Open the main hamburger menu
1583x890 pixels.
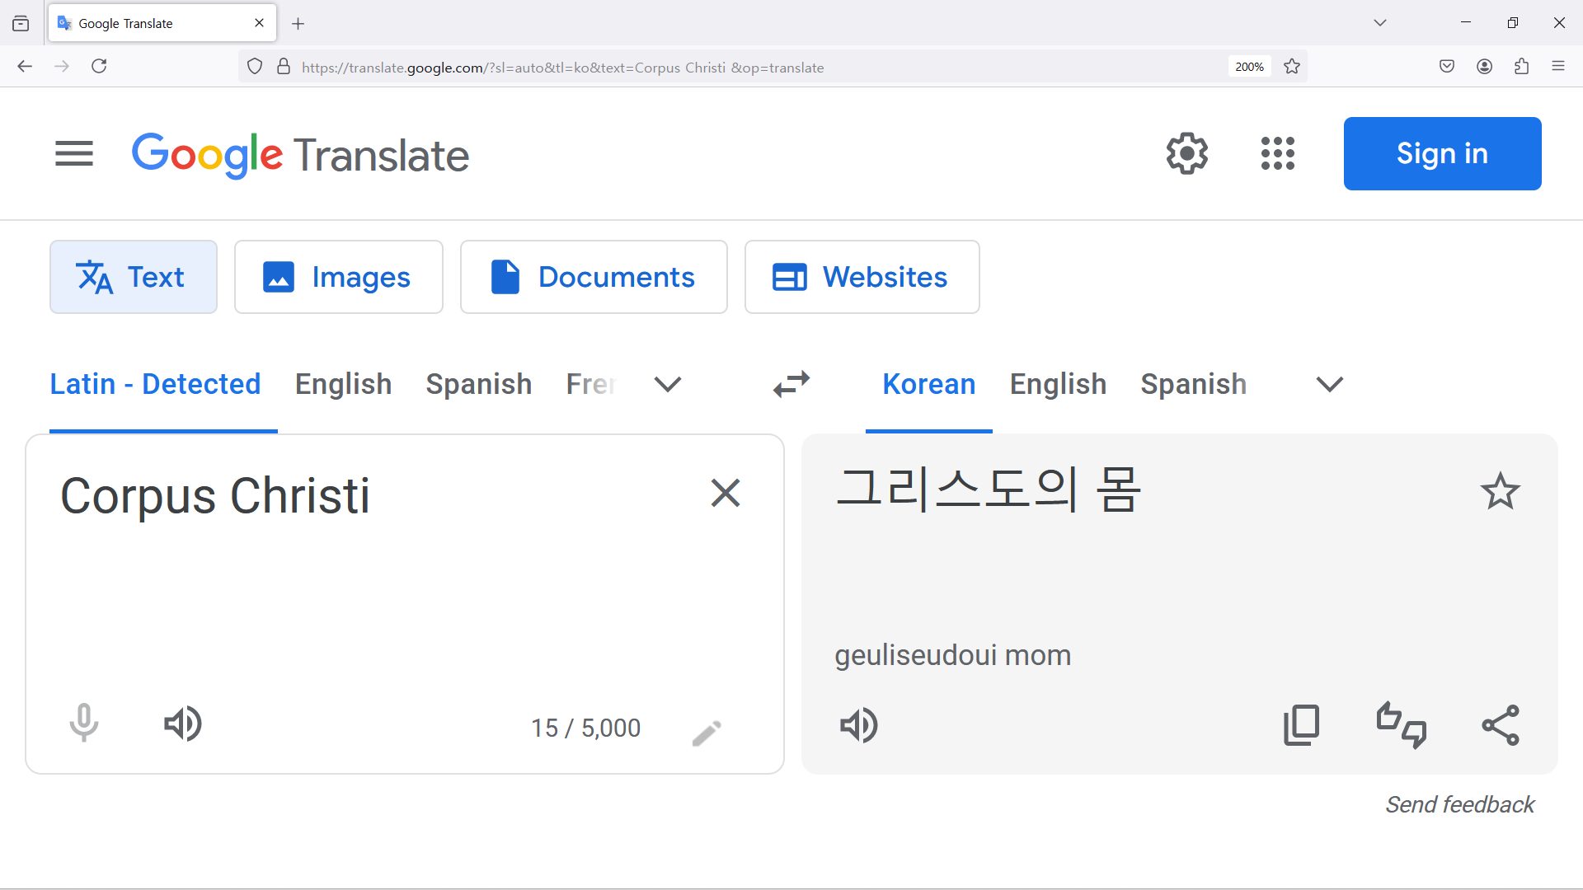(74, 153)
